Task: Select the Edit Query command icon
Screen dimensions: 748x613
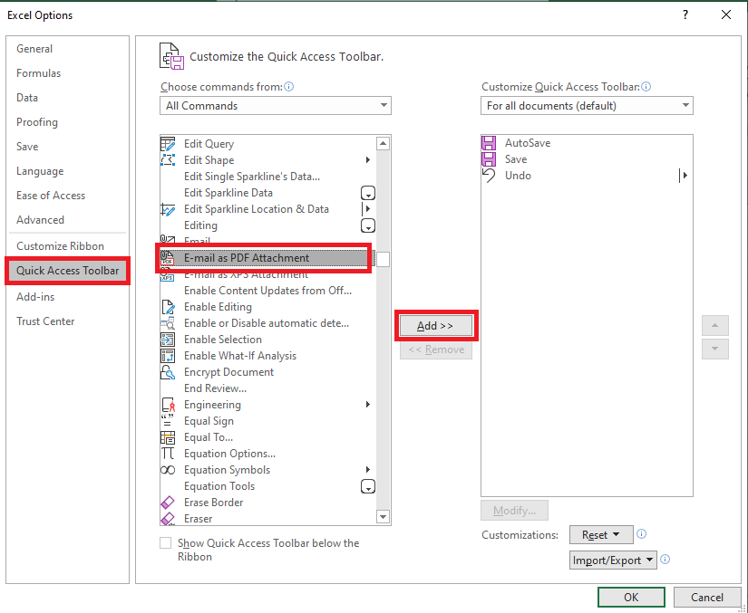Action: 168,143
